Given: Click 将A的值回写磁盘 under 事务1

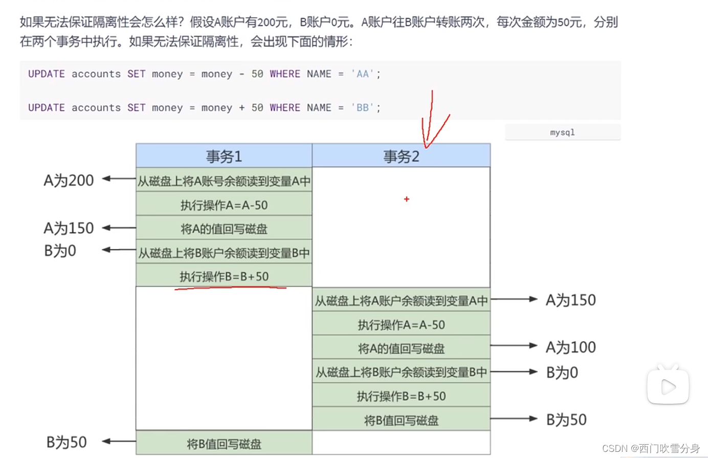Looking at the screenshot, I should [x=224, y=228].
